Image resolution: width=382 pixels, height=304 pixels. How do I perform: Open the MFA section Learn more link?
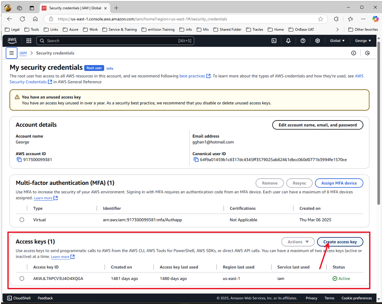click(x=45, y=198)
